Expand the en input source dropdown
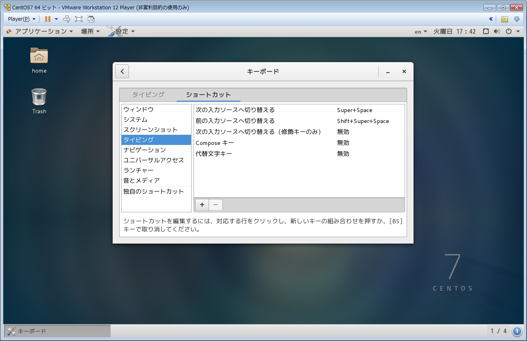The width and height of the screenshot is (527, 341). [x=421, y=32]
